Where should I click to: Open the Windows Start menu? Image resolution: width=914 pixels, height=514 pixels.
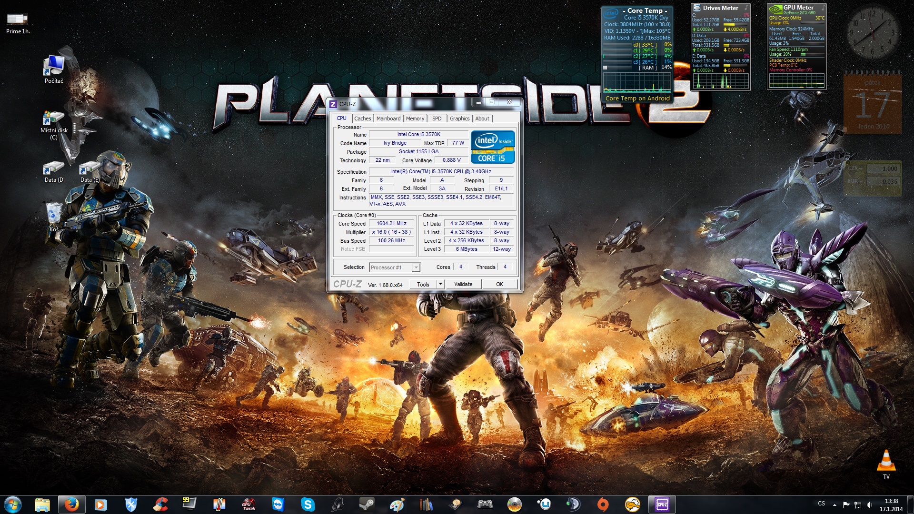(x=13, y=504)
